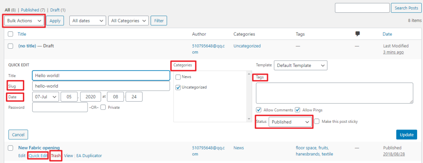
Task: Click the categories list scroll-down arrow
Action: [249, 119]
